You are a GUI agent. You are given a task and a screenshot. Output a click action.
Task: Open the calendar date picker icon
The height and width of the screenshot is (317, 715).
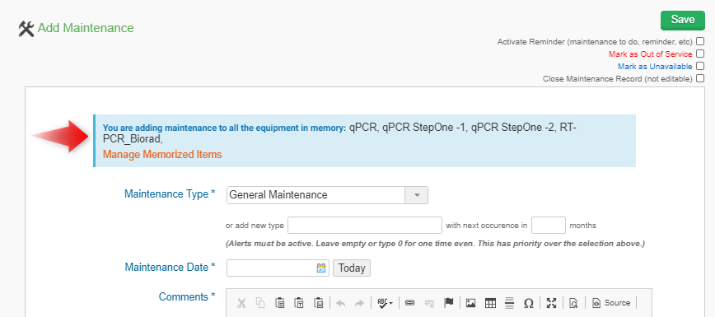point(321,268)
